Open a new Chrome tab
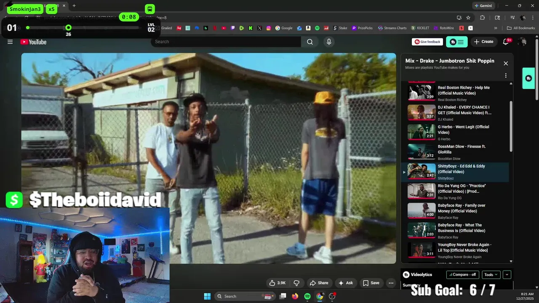This screenshot has height=303, width=539. pos(74,5)
